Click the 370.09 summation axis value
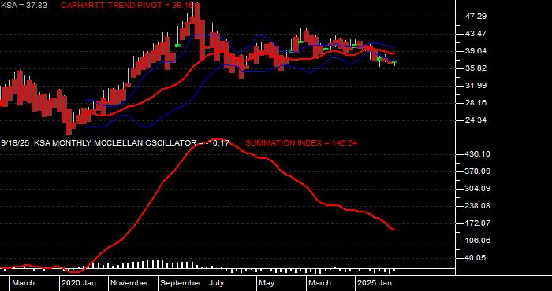Screen dimensions: 552x291 [478, 171]
